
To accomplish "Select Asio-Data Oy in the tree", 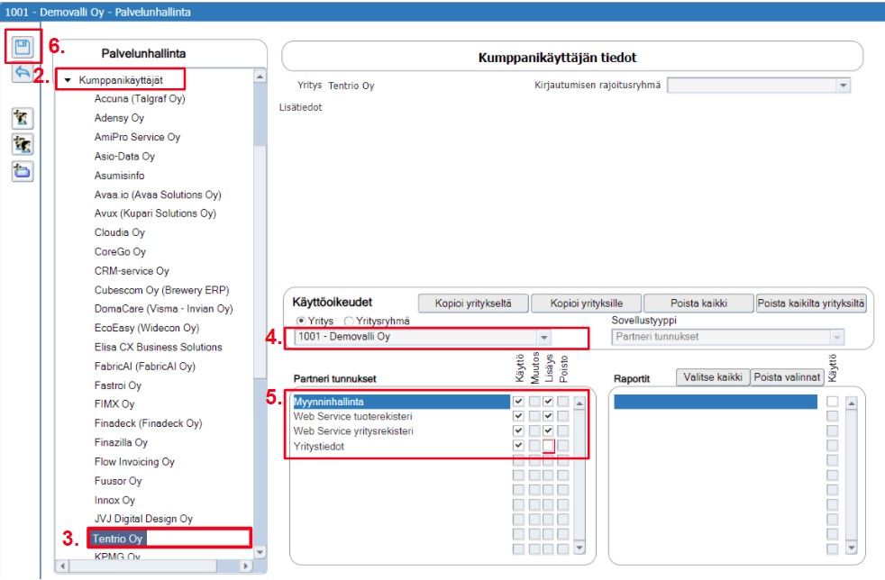I will click(124, 157).
